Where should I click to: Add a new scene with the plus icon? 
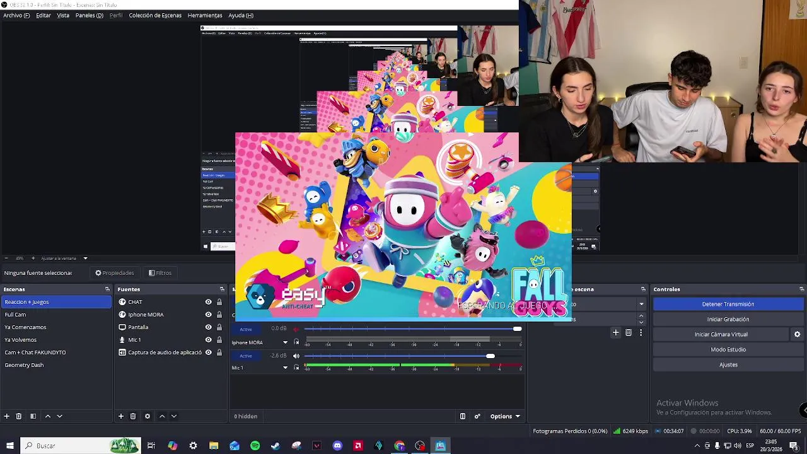(6, 416)
